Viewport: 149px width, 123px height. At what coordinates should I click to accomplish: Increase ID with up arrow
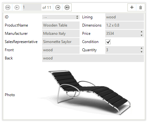[x=77, y=16]
